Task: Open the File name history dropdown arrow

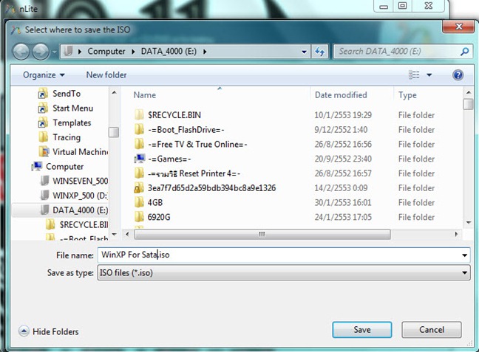Action: 464,255
